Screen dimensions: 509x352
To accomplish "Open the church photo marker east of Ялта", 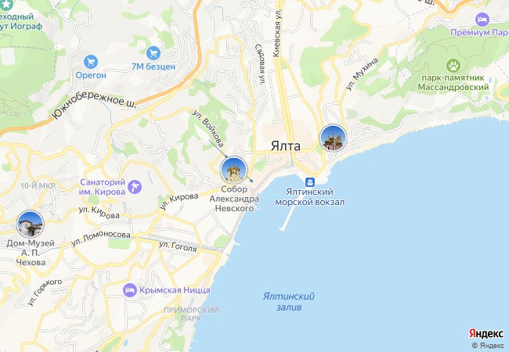I will point(333,138).
